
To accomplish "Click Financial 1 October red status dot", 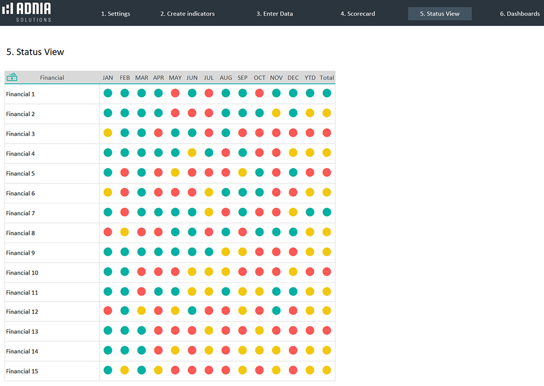I will coord(259,93).
